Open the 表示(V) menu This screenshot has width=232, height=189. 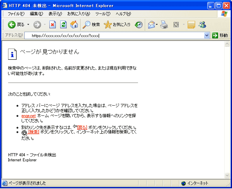click(55, 14)
